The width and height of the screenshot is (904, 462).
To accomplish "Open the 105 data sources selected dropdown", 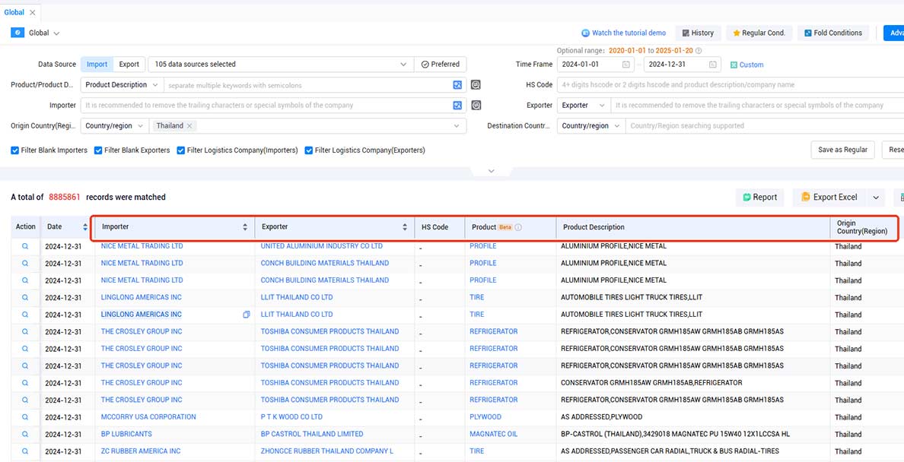I will tap(281, 64).
